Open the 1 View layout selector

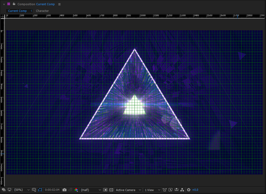tap(151, 190)
